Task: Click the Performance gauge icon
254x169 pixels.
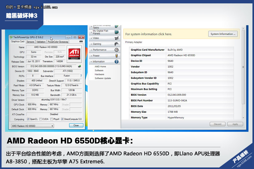Action: tap(116, 50)
